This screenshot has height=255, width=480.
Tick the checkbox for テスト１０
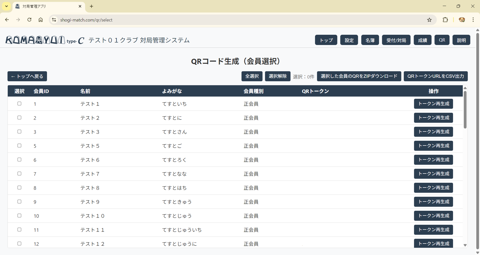(x=19, y=215)
